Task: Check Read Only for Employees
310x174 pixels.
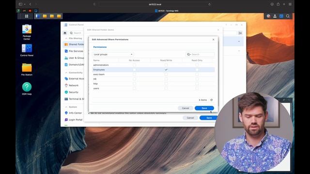Action: tap(197, 70)
